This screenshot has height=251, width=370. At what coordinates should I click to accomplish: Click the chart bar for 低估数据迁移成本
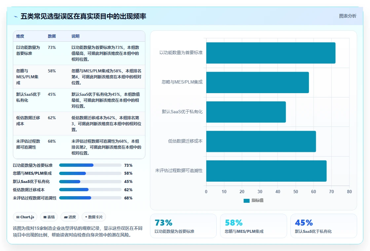(261, 141)
